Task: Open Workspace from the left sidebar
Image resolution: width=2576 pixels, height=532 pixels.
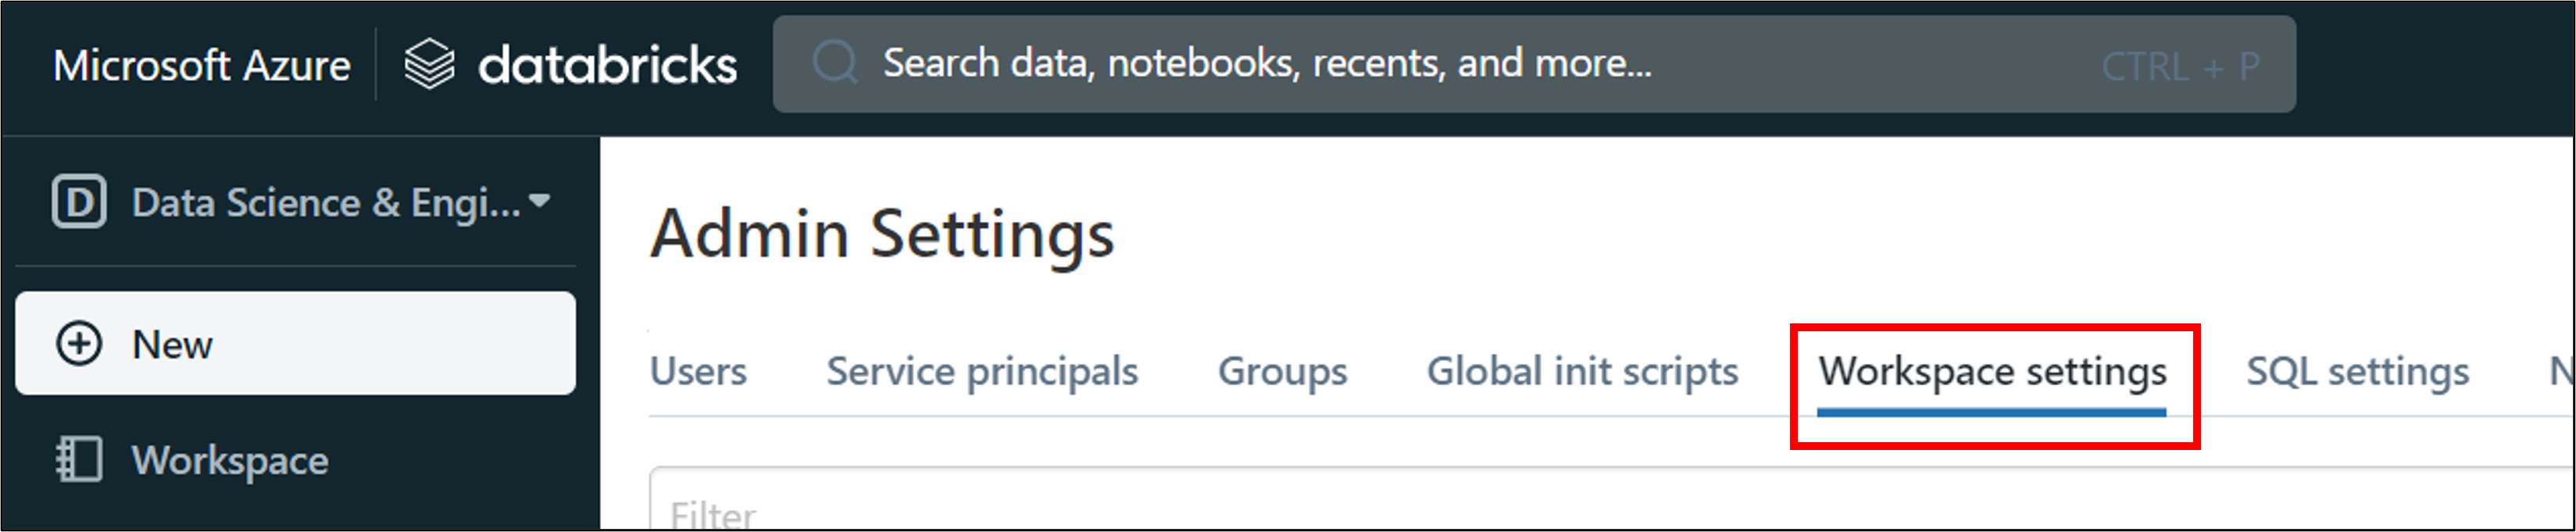Action: coord(230,461)
